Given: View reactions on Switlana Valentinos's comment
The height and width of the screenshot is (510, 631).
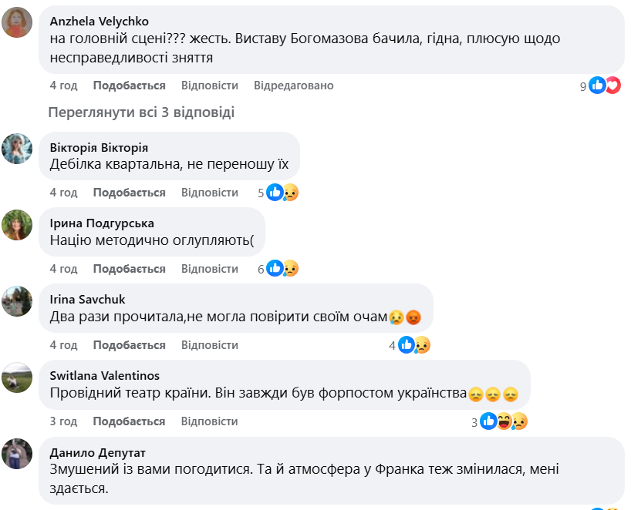Looking at the screenshot, I should click(503, 421).
